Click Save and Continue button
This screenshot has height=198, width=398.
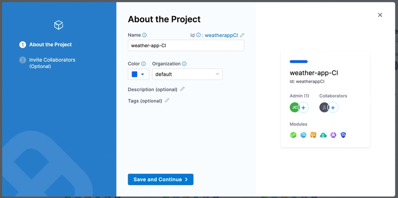pos(161,179)
